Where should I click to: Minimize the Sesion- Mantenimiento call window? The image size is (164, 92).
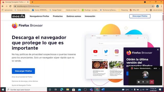[x=159, y=68]
